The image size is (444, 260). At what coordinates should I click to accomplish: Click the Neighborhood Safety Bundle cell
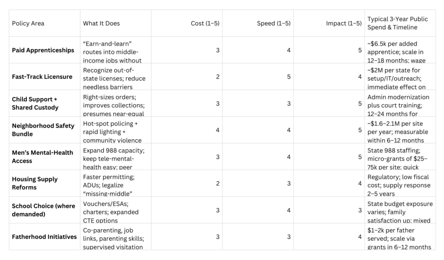(x=45, y=130)
